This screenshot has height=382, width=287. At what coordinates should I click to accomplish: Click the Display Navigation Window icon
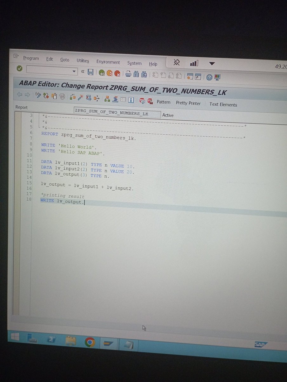115,99
